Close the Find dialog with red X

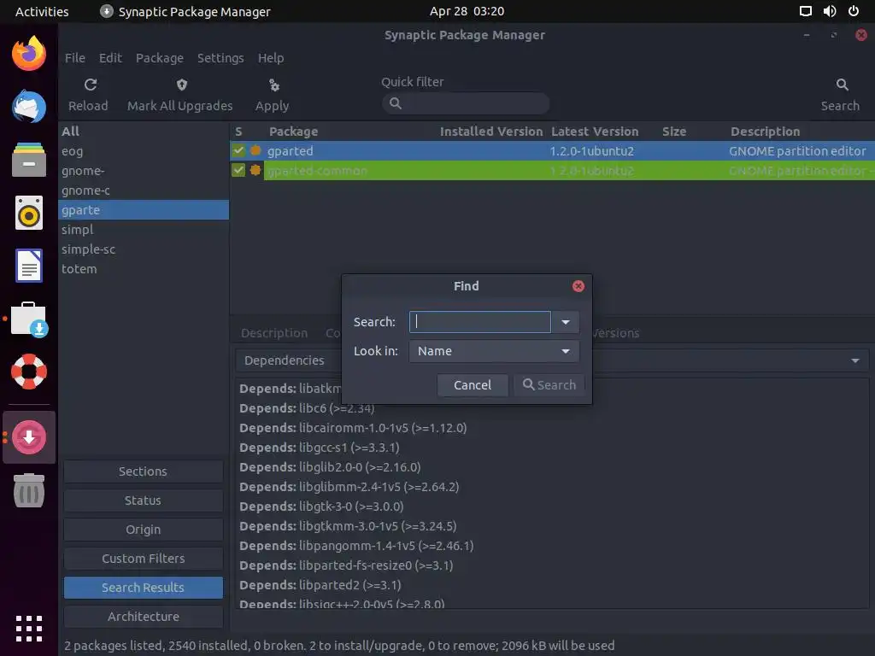578,286
